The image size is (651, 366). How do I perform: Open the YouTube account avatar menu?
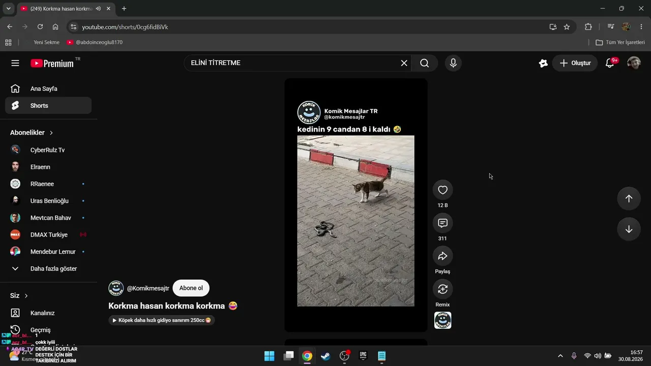[x=634, y=63]
